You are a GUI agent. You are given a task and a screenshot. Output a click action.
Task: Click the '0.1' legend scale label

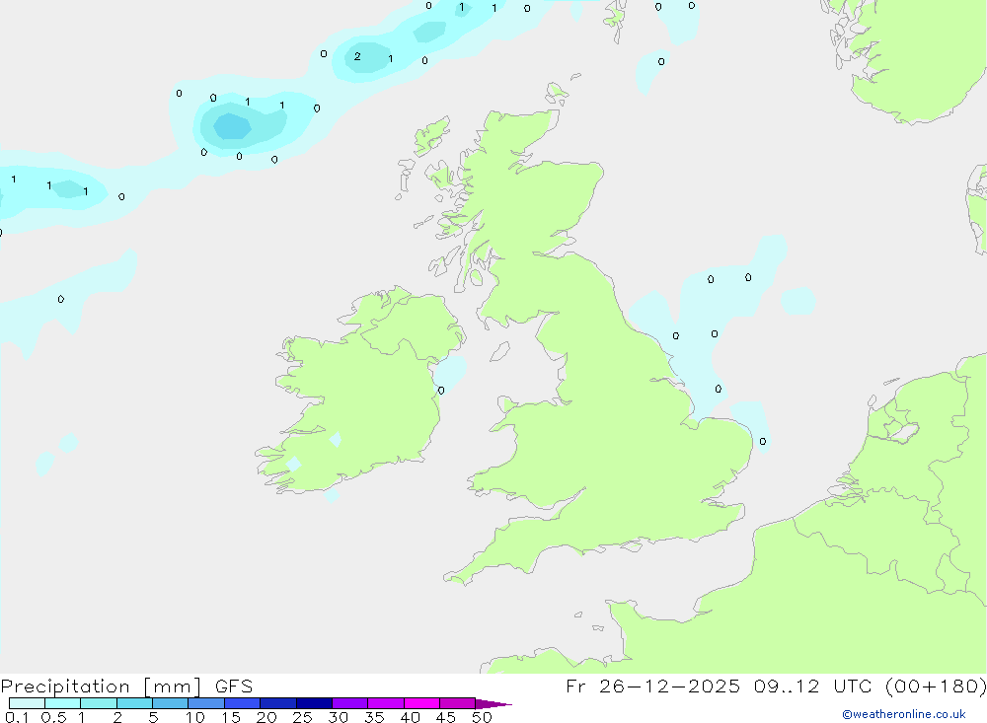tap(17, 717)
